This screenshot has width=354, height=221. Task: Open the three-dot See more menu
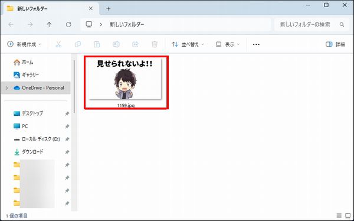pos(256,44)
